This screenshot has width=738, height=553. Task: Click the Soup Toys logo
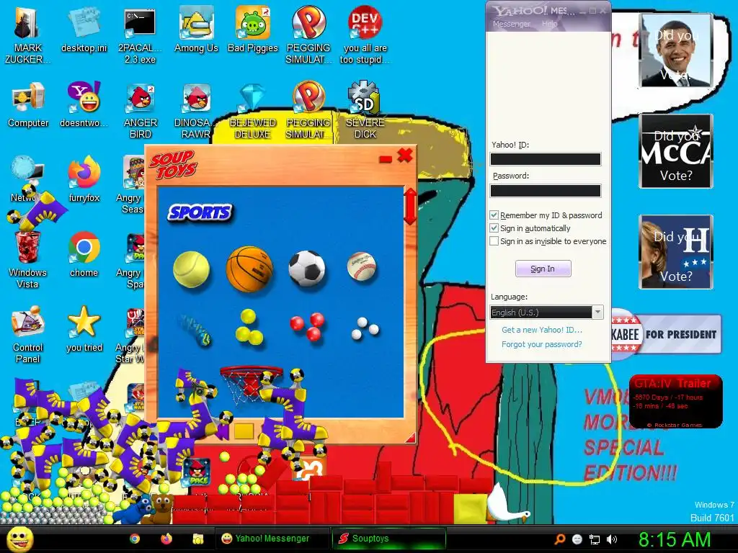173,165
